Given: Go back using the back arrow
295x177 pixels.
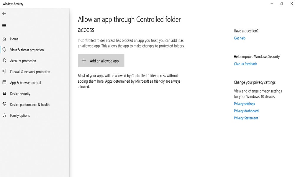Looking at the screenshot, I should click(4, 13).
